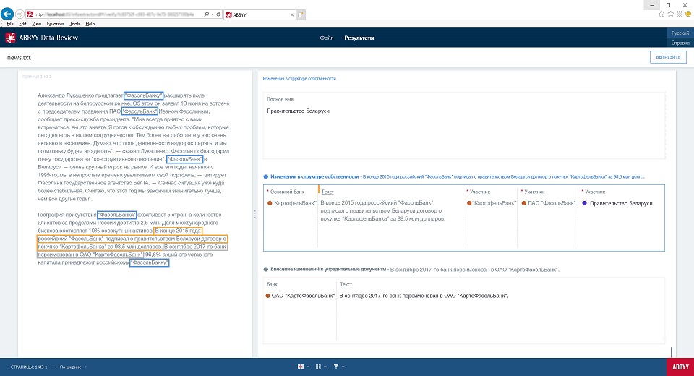Click 'Банк' column header in lower table

(x=273, y=284)
